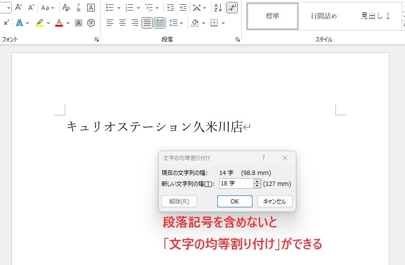
Task: Expand highlight color dropdown arrow
Action: tap(48, 23)
